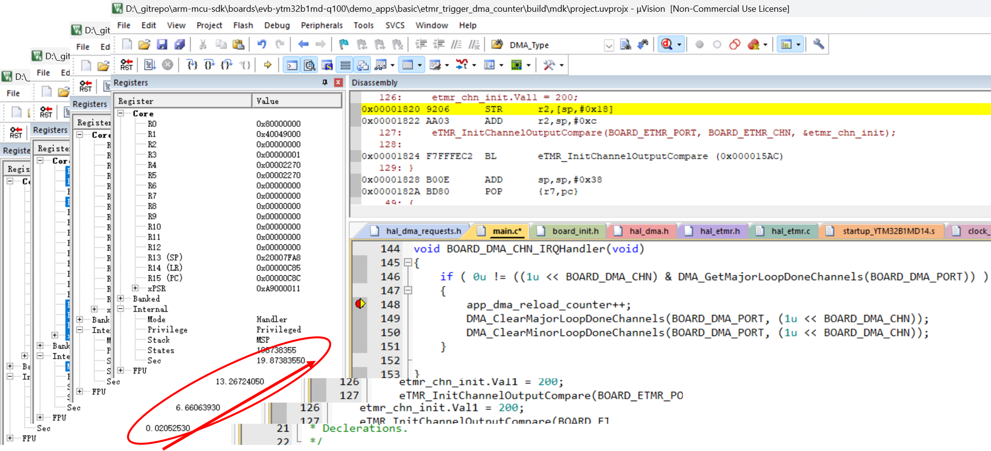Open the Kill breakpoints dropdown arrow
Image resolution: width=991 pixels, height=451 pixels.
point(765,45)
